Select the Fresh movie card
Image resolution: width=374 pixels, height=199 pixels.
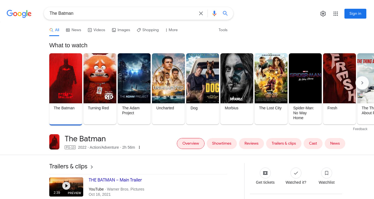click(x=340, y=89)
